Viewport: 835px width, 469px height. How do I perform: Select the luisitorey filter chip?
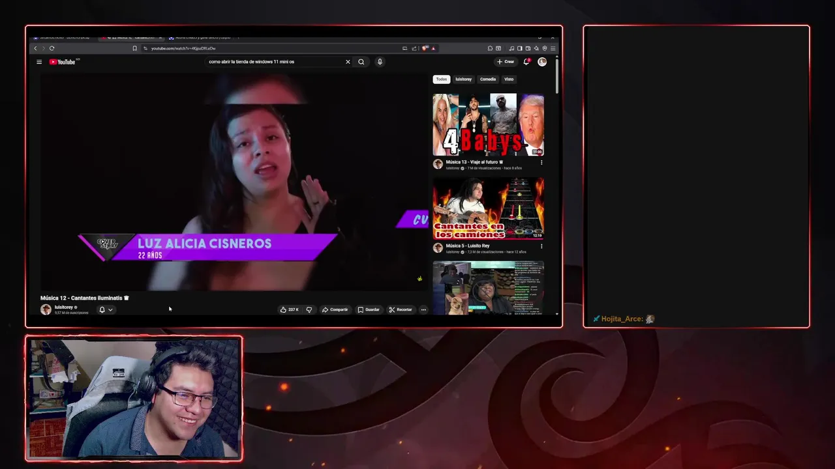tap(463, 79)
